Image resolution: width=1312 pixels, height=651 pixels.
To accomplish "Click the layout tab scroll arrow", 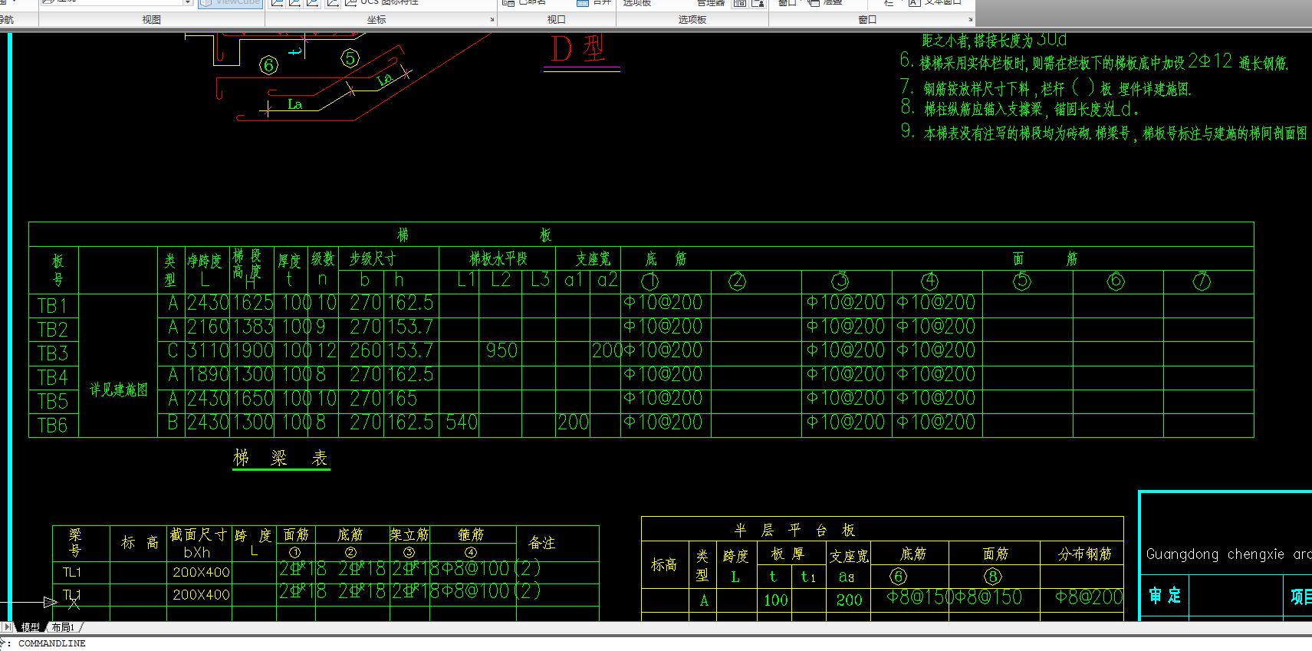I will click(8, 627).
